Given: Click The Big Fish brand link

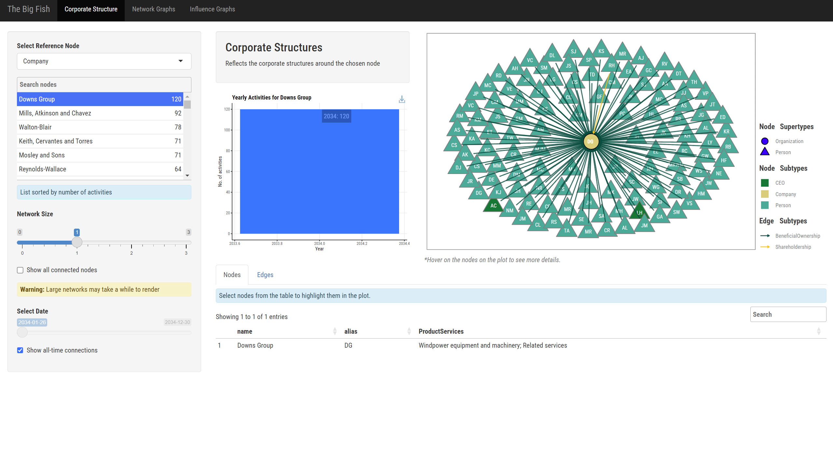Looking at the screenshot, I should [29, 9].
